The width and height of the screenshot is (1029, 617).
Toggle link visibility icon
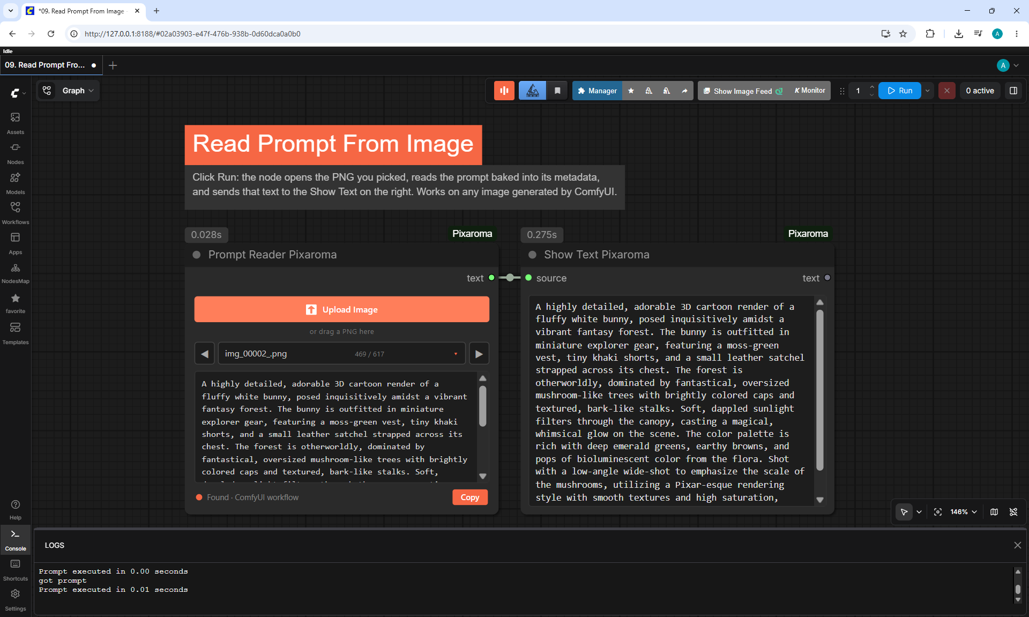tap(1013, 512)
